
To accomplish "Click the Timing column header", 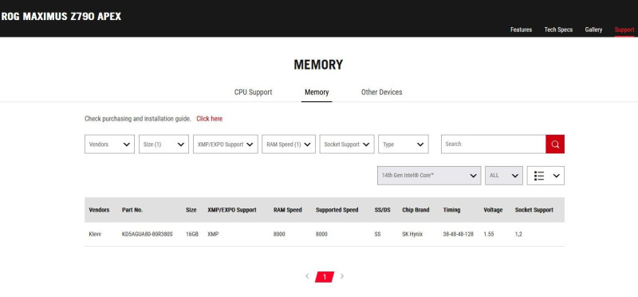I will pos(451,210).
